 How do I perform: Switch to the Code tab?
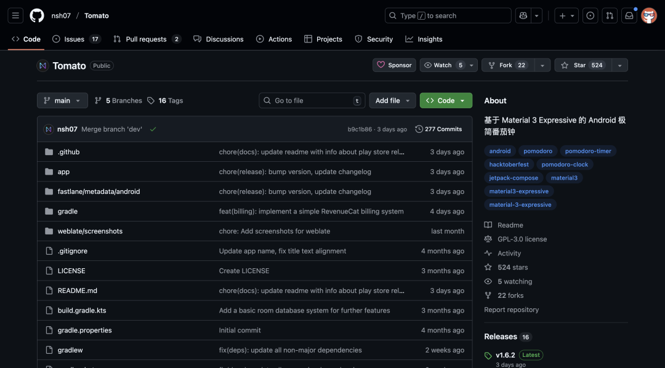tap(26, 39)
